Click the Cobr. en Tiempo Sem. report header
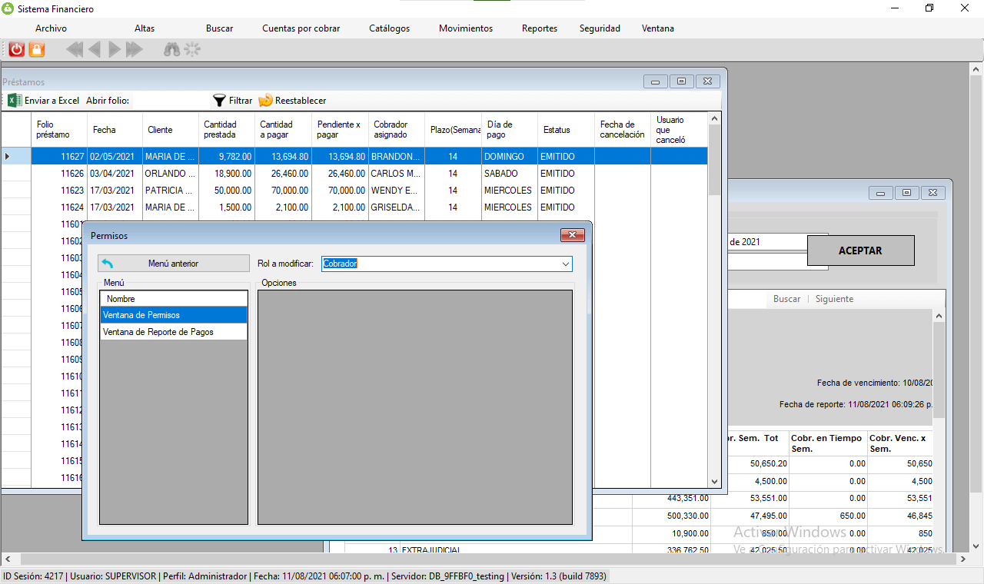The height and width of the screenshot is (584, 984). [828, 443]
